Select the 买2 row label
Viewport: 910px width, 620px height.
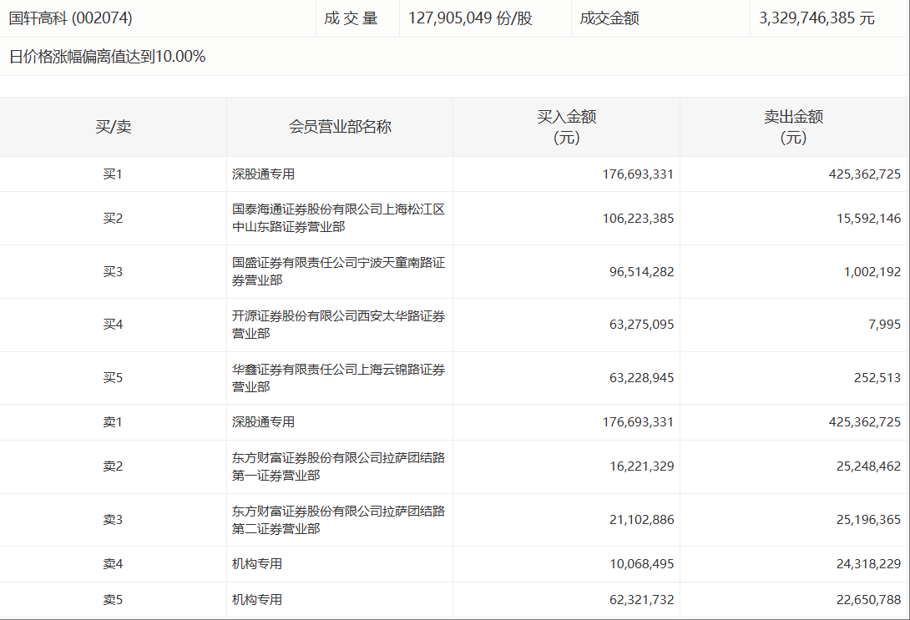click(x=113, y=218)
